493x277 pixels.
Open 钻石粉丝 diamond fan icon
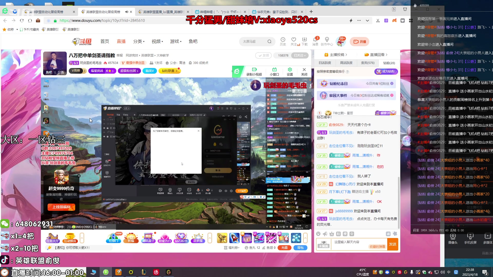pos(181,238)
